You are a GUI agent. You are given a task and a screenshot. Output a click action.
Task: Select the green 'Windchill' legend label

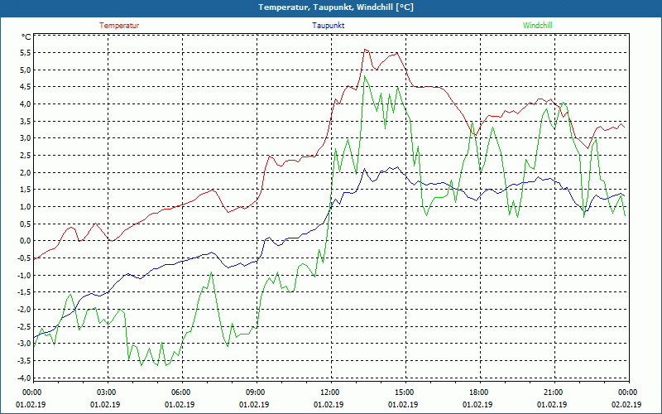[x=537, y=26]
